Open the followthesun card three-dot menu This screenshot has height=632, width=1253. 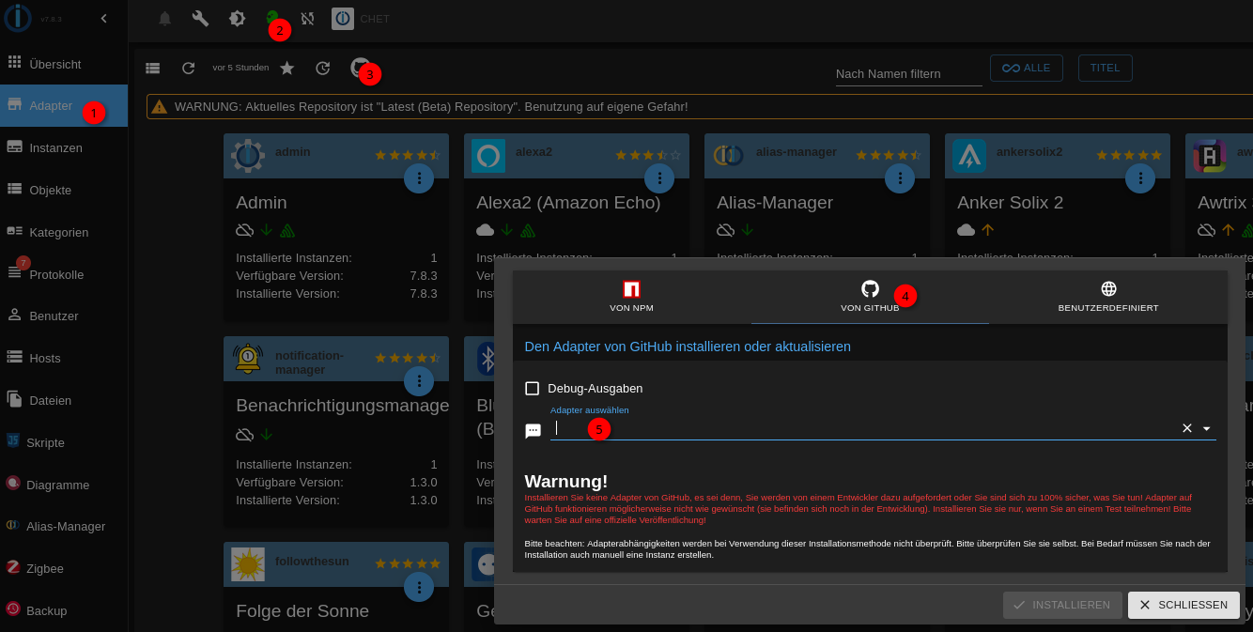(x=419, y=587)
